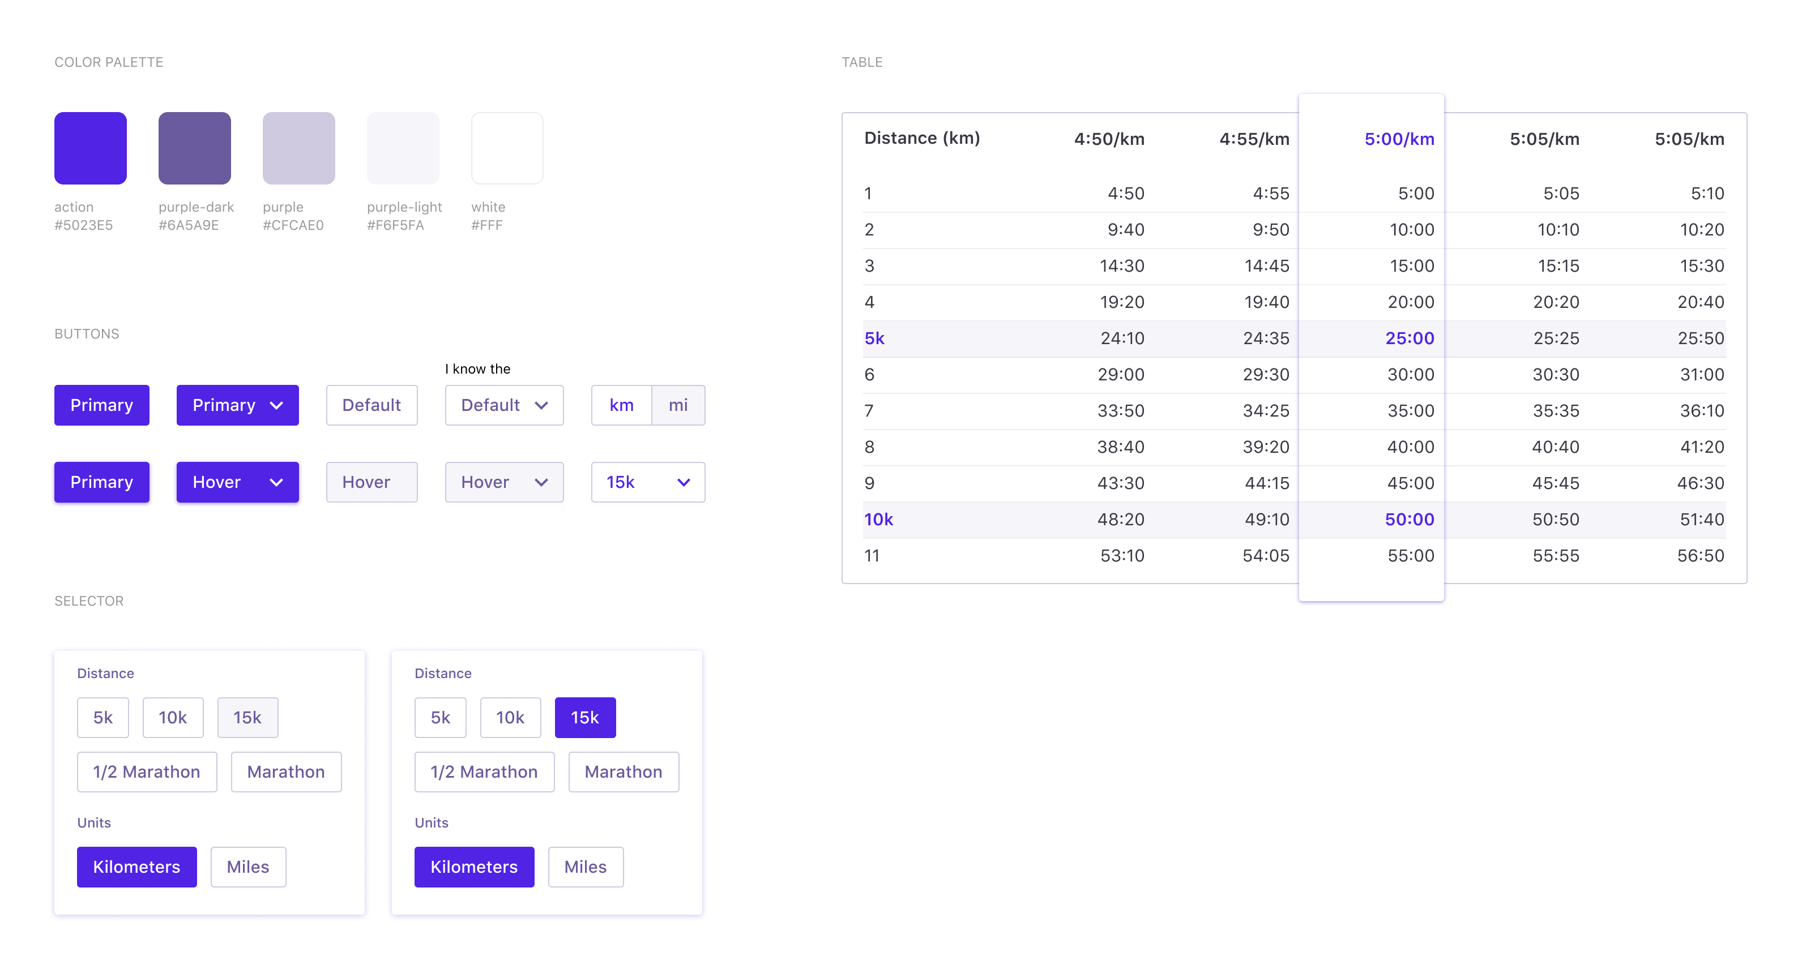Select the 5:00/km column header
This screenshot has width=1802, height=969.
[1399, 139]
